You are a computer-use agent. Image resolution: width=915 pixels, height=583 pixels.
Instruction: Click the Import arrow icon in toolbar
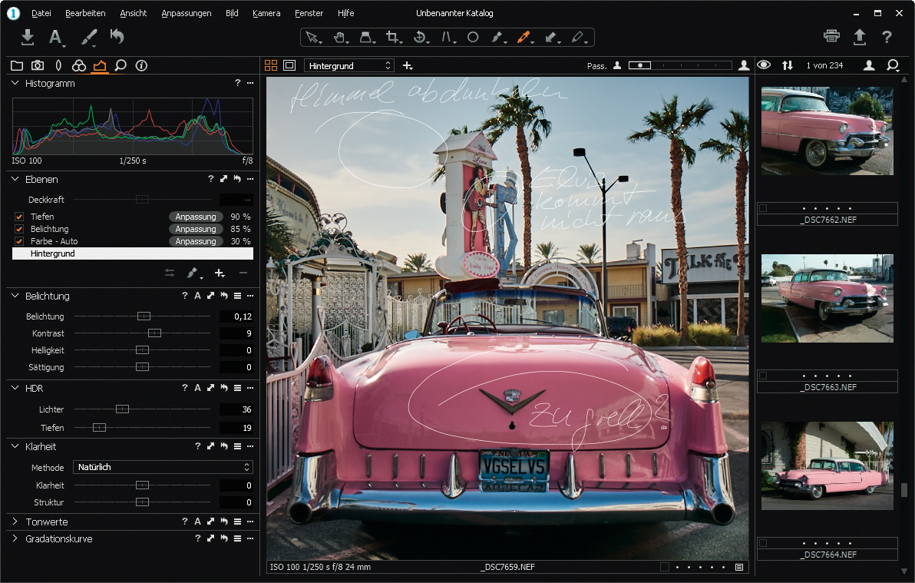[x=28, y=37]
